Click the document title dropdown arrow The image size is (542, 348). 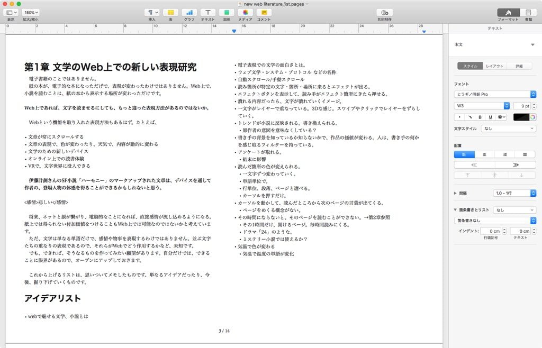click(307, 4)
